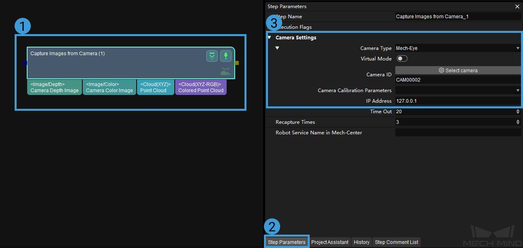523x248 pixels.
Task: Click the blue input port on the step
Action: click(x=25, y=63)
